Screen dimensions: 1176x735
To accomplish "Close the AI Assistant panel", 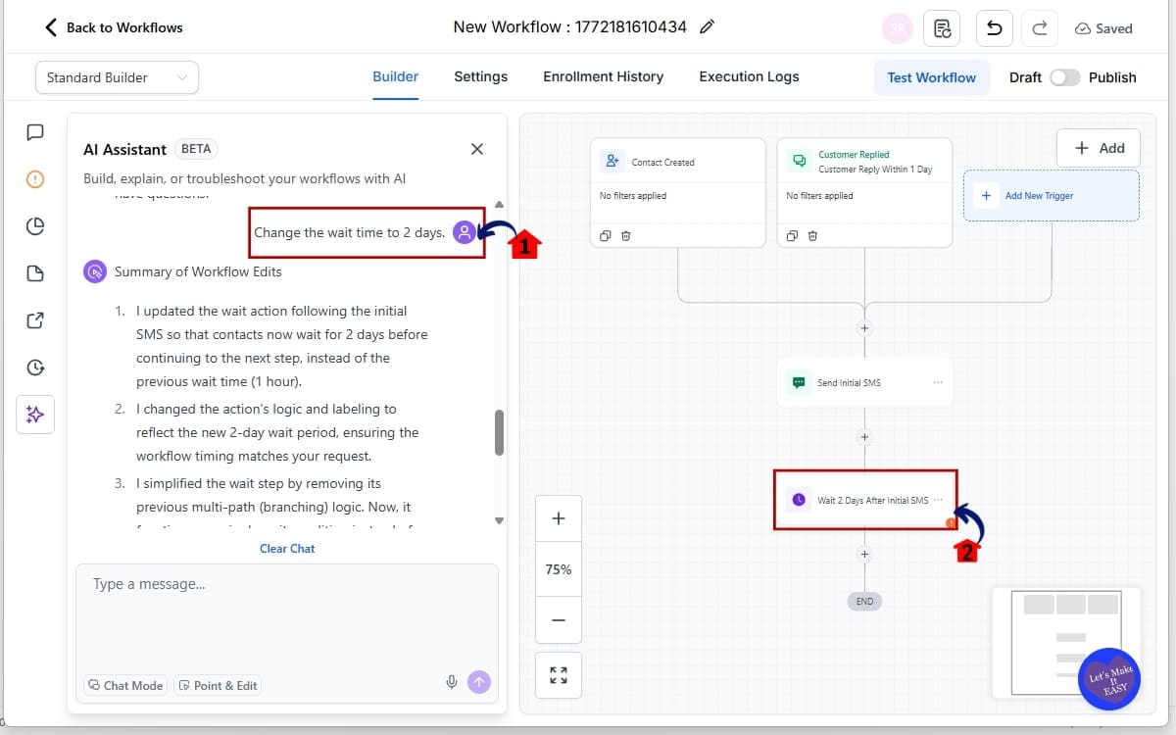I will tap(477, 149).
